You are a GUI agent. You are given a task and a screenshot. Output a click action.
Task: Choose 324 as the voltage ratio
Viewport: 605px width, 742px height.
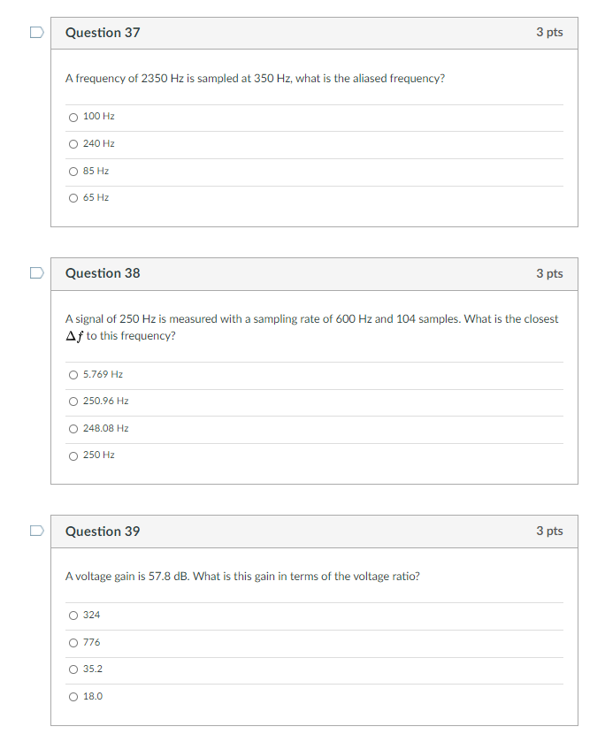pos(73,616)
